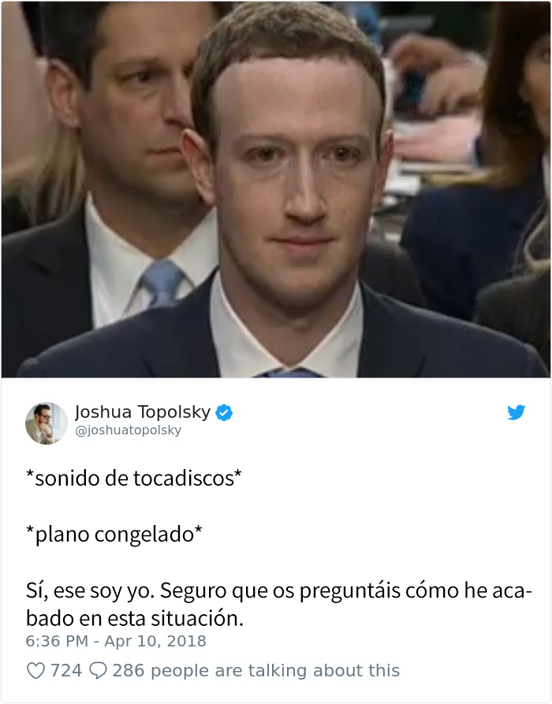552x704 pixels.
Task: Open the Joshua Topolsky name link
Action: (143, 412)
